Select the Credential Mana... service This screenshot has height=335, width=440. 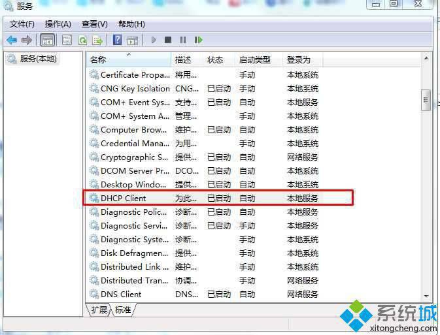click(x=135, y=144)
